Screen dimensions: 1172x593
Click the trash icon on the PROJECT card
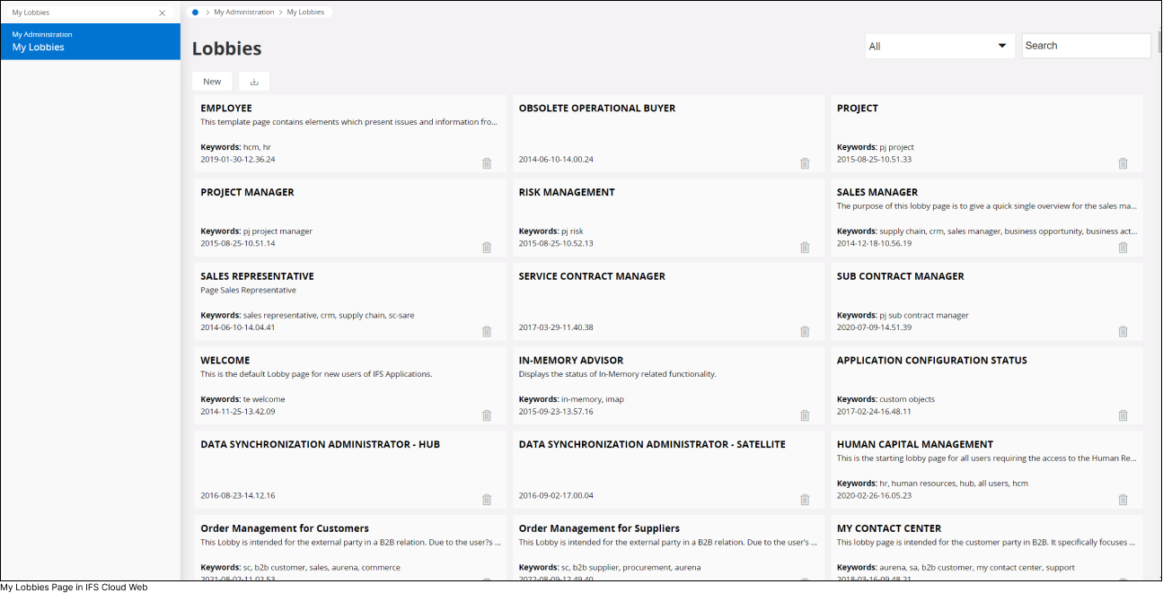(x=1123, y=163)
